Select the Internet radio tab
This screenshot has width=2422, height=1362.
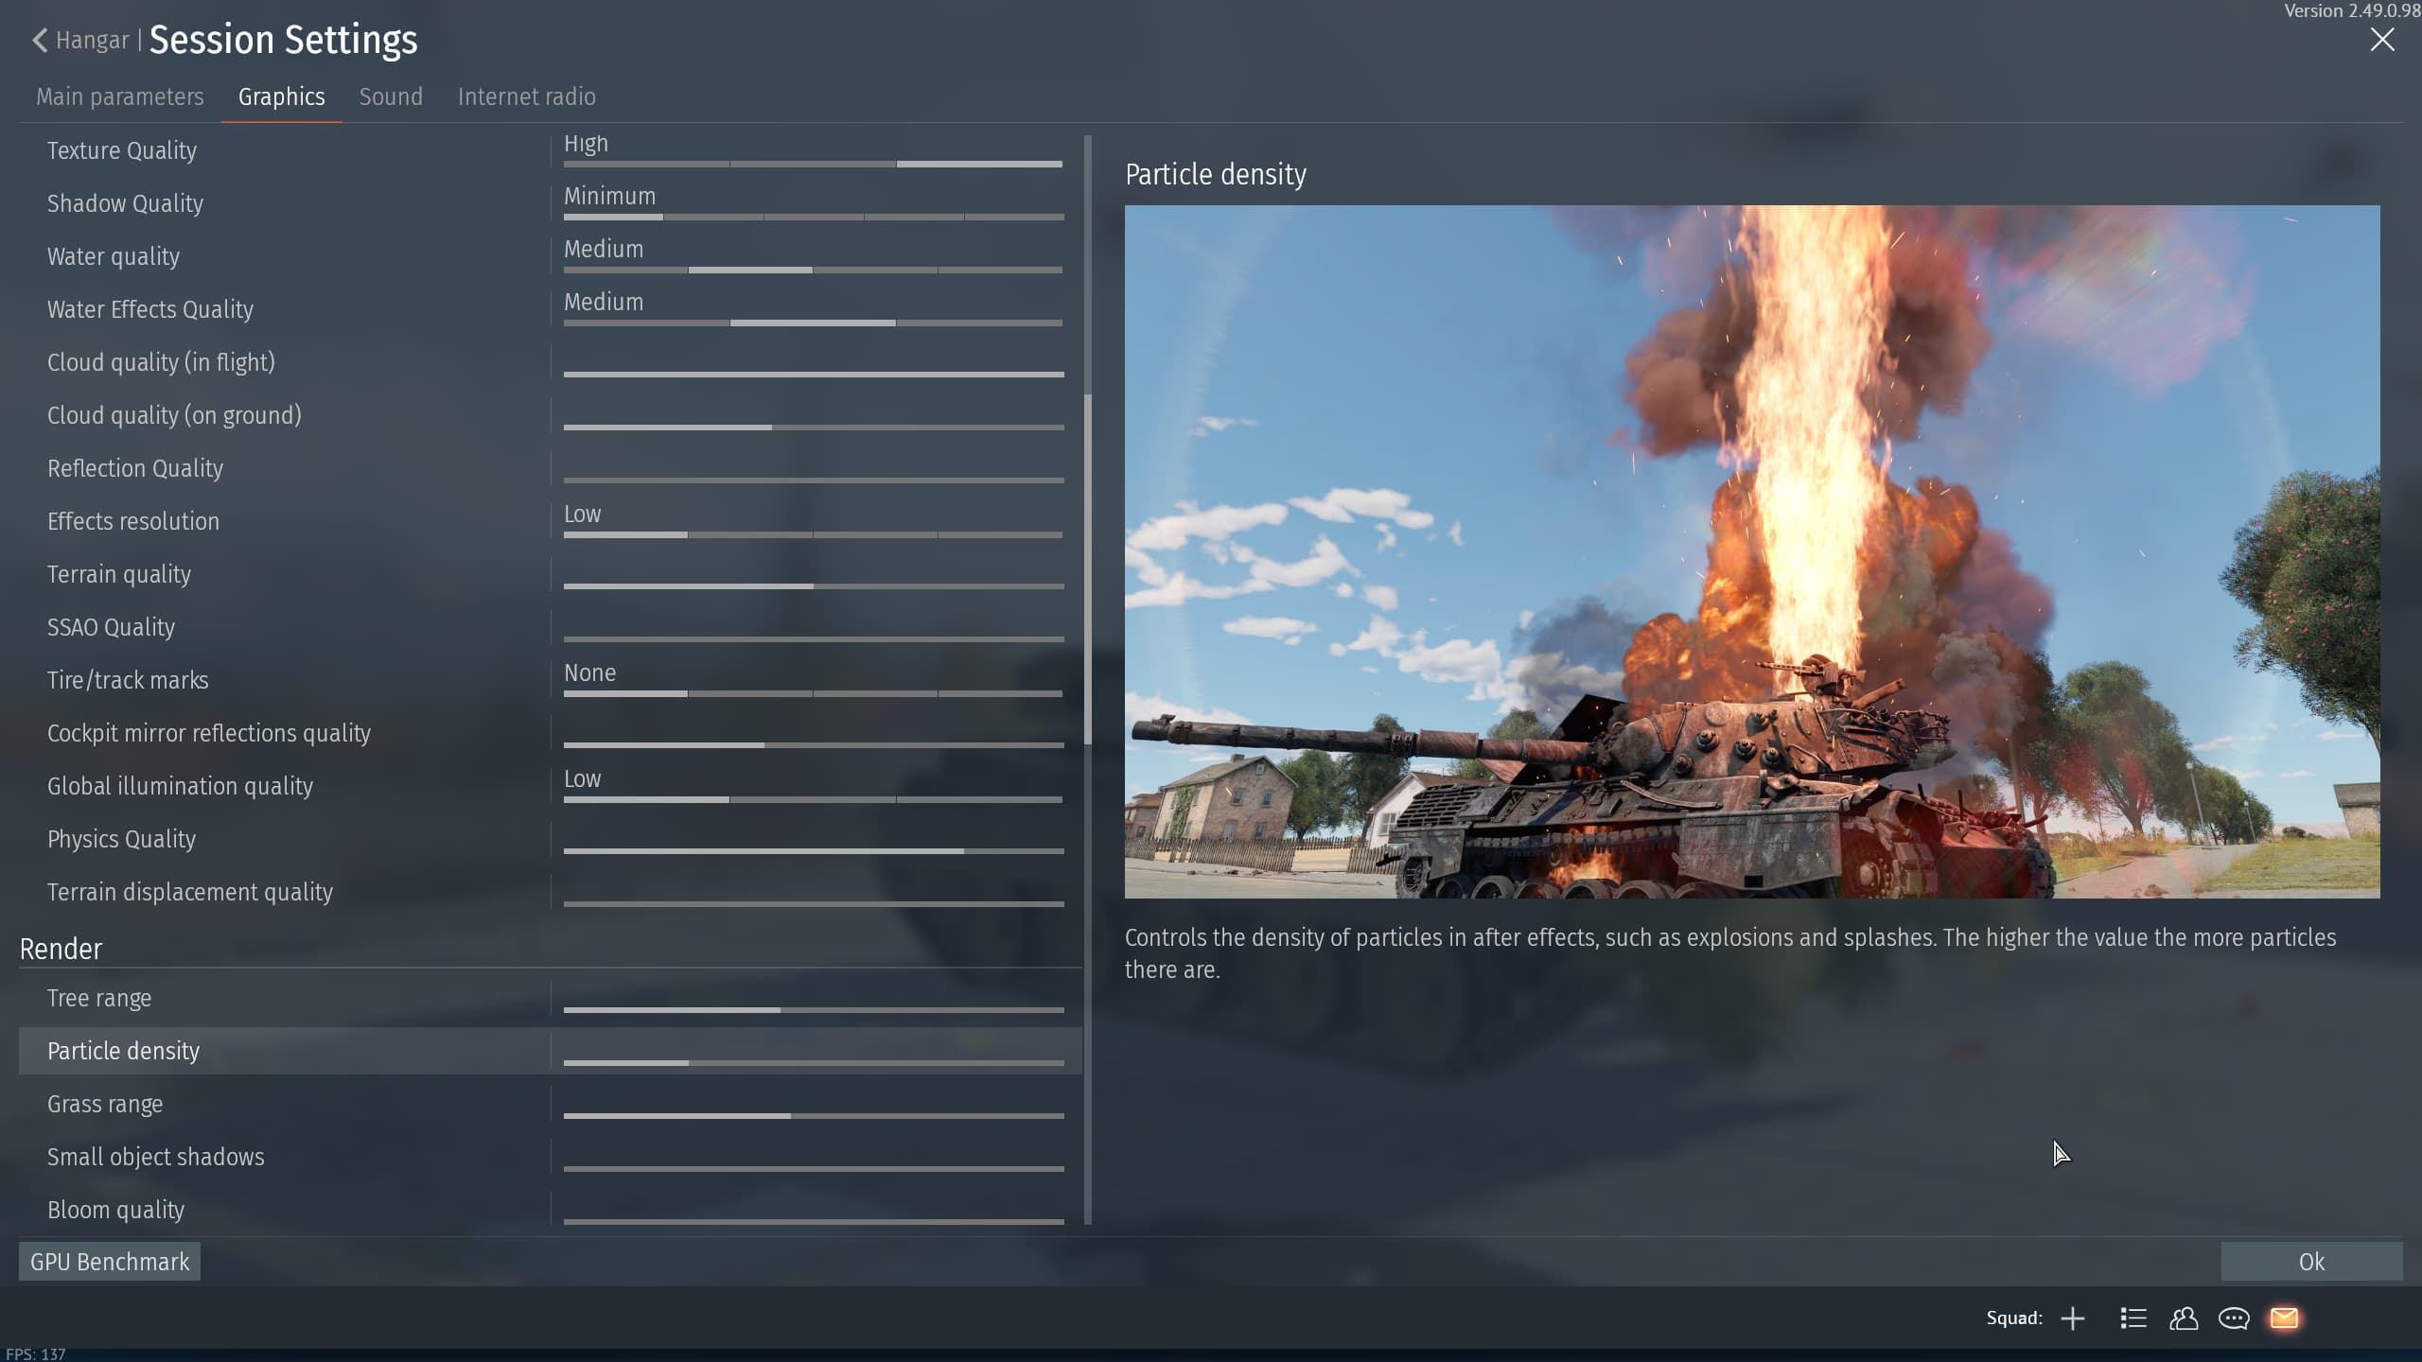click(526, 96)
